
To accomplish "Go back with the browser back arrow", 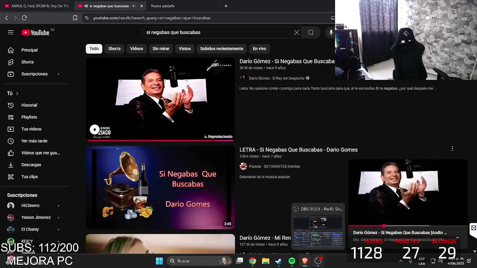I will [x=6, y=18].
